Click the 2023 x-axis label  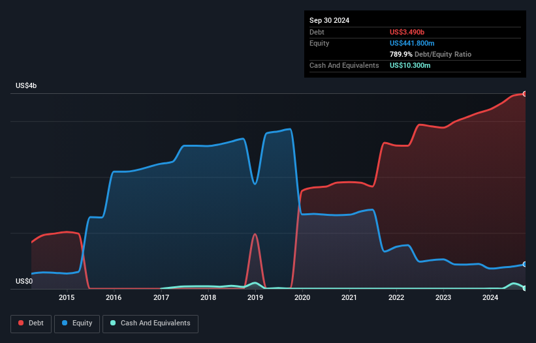click(443, 297)
